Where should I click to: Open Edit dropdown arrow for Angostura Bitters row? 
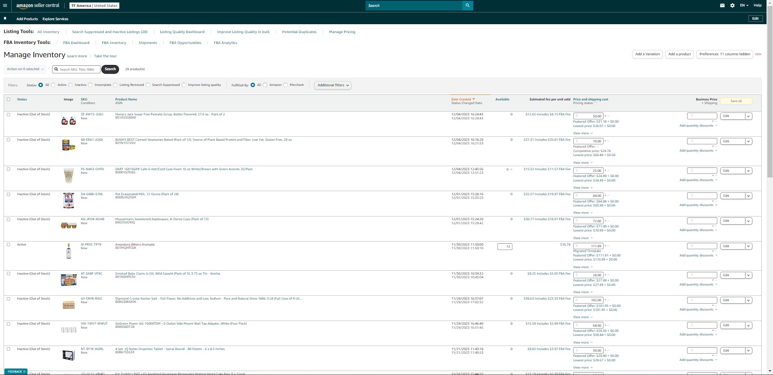748,246
